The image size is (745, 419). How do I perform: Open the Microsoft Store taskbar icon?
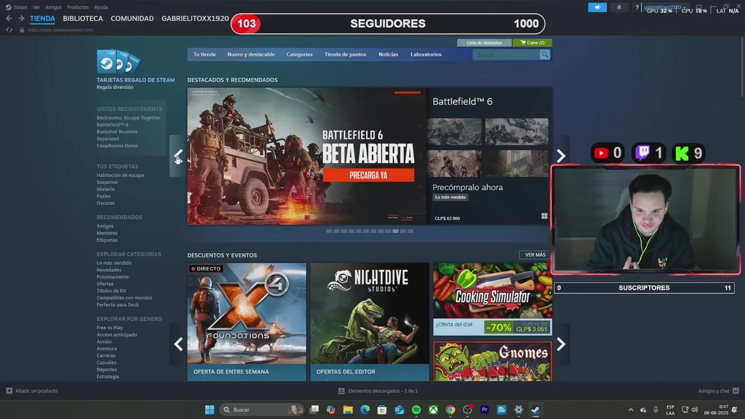click(382, 410)
